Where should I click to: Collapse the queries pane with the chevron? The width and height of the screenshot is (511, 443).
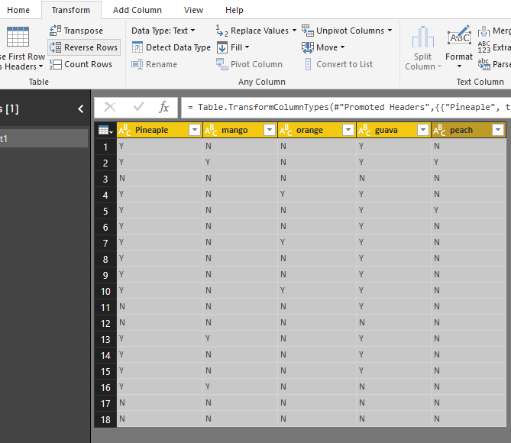(x=80, y=109)
